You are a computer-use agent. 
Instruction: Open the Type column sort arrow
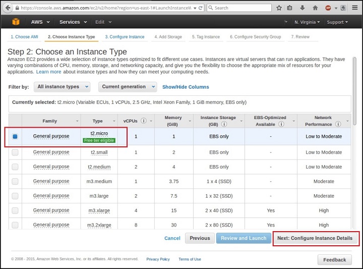(x=114, y=121)
